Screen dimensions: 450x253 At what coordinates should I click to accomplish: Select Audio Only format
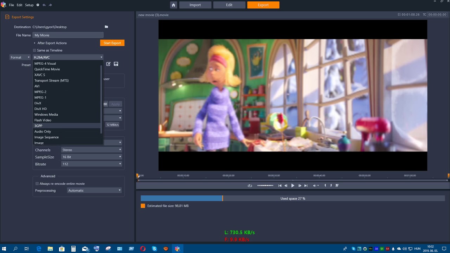coord(66,131)
